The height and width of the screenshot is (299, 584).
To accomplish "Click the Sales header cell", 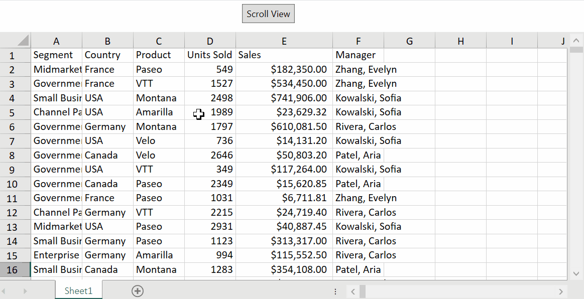I will click(284, 55).
